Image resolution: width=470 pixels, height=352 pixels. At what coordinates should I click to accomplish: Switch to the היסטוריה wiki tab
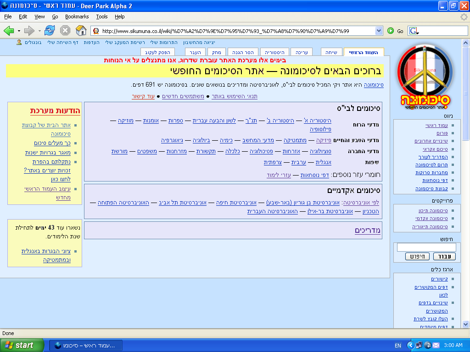click(274, 52)
